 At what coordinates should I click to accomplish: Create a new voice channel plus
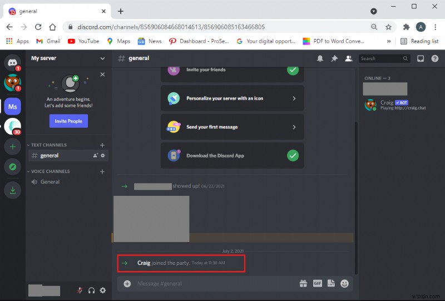pyautogui.click(x=102, y=171)
